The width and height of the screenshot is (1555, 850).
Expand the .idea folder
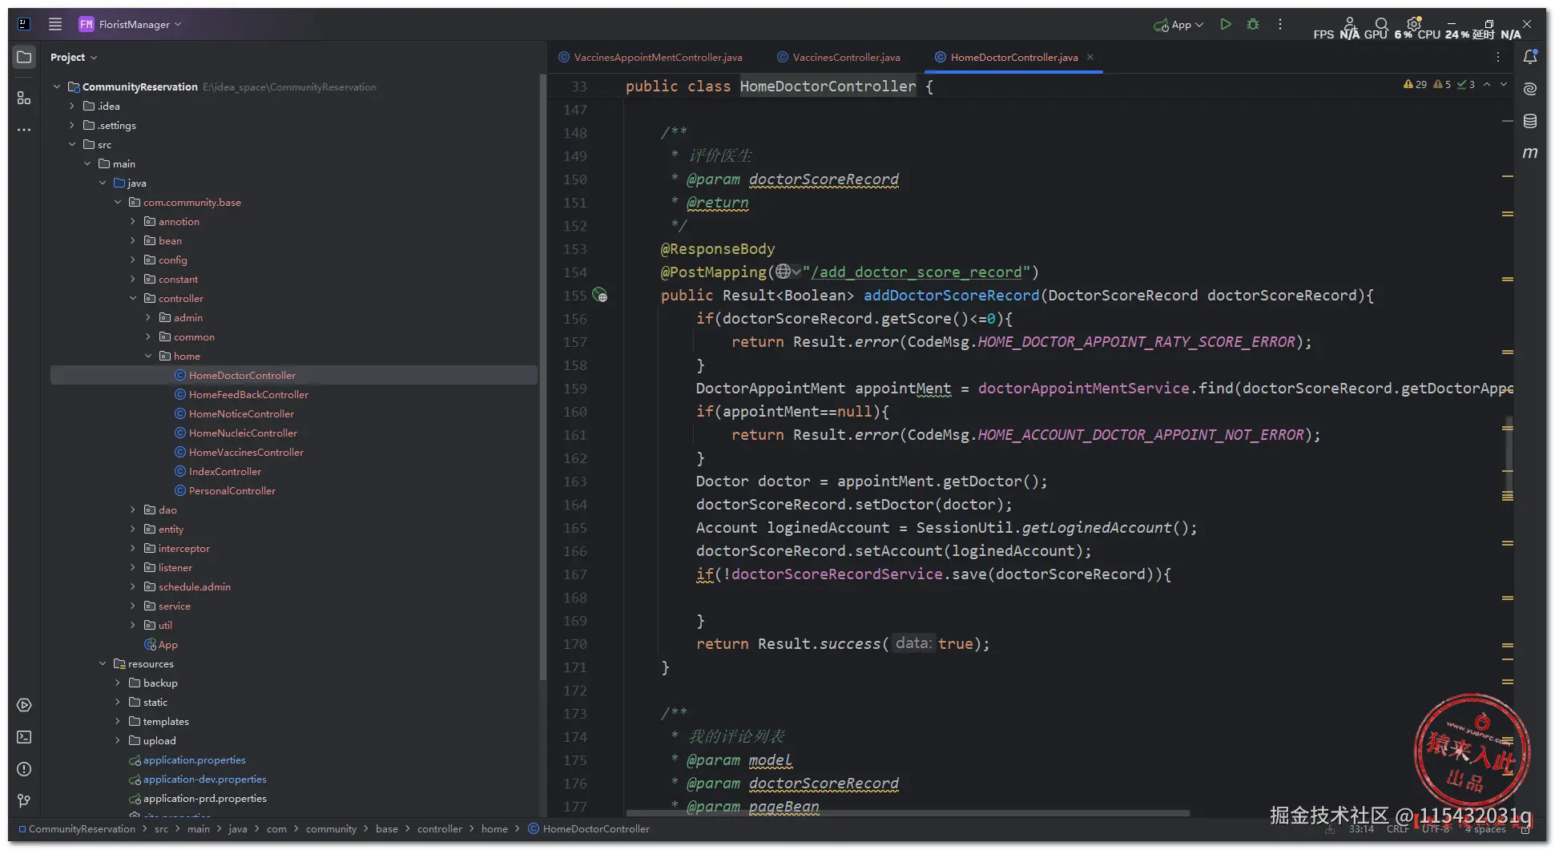coord(72,106)
